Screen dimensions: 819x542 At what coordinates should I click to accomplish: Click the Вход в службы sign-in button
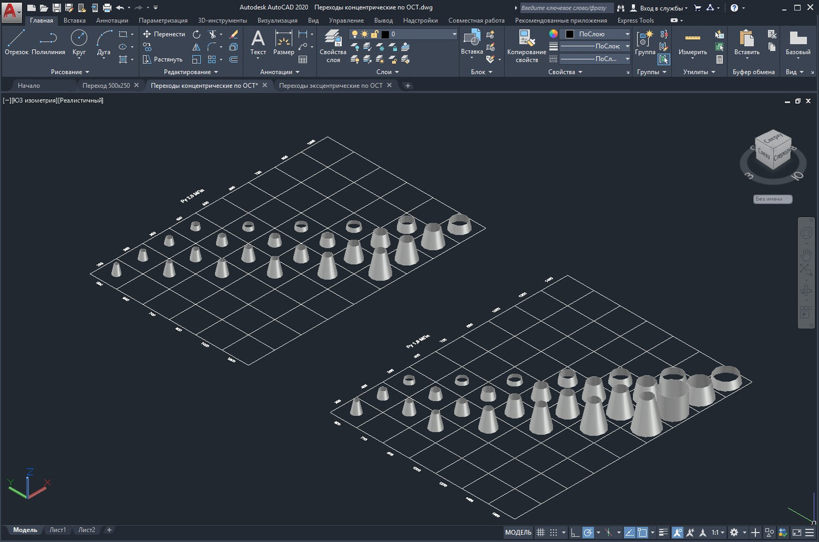tap(658, 8)
